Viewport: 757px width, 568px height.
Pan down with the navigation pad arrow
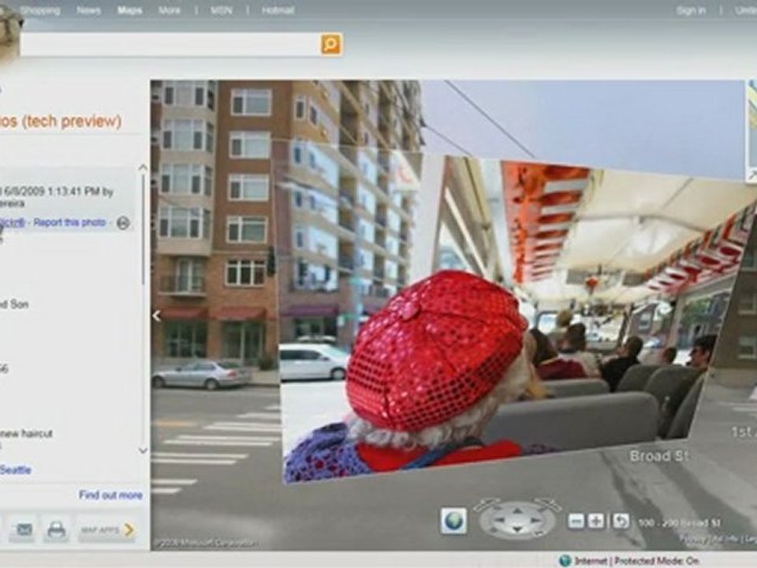(517, 530)
